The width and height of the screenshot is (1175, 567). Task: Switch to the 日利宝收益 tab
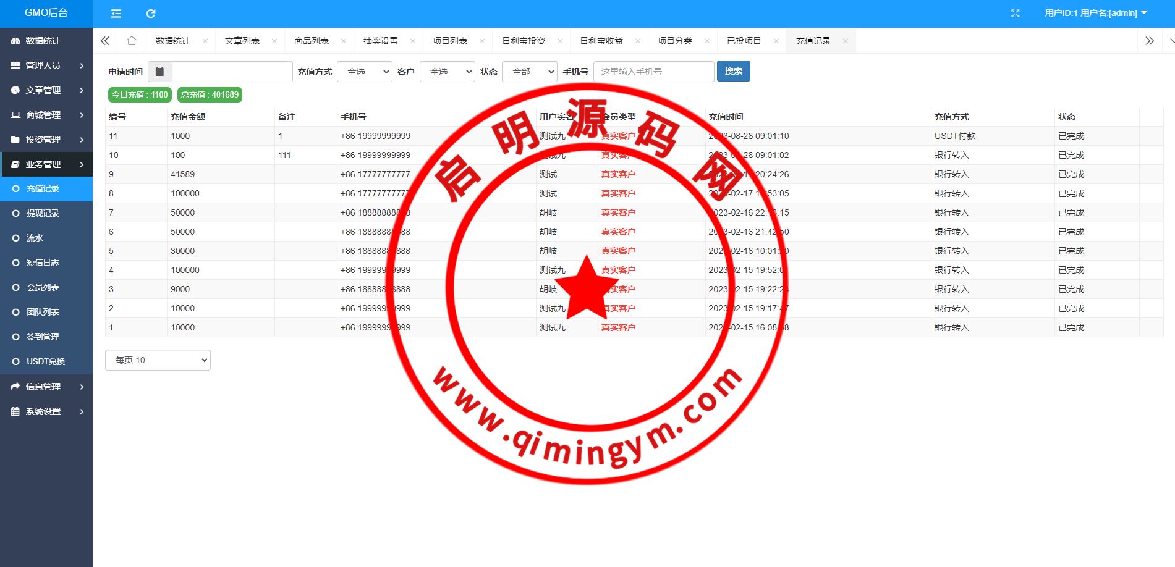tap(601, 41)
